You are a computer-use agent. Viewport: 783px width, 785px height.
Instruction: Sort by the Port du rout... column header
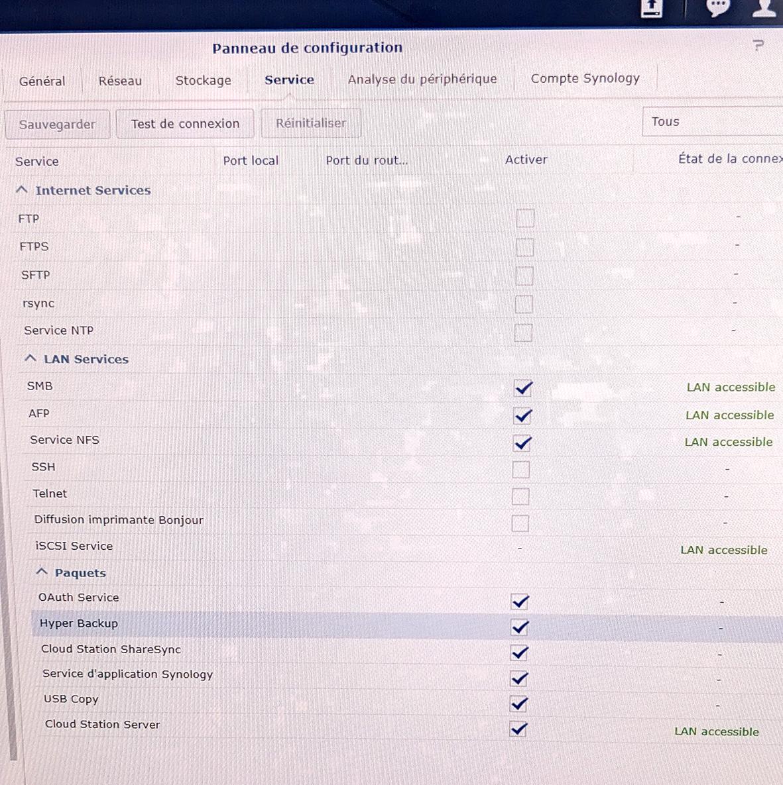pos(367,160)
